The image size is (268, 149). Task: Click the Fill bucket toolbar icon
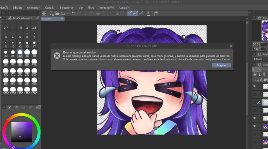click(x=98, y=13)
